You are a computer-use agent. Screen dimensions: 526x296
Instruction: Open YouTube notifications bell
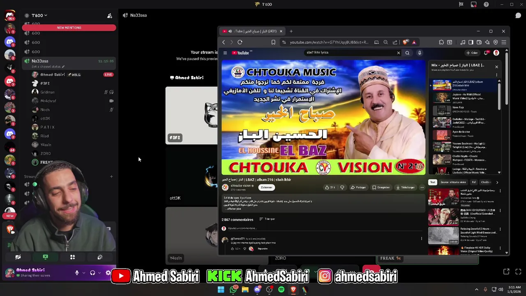(486, 53)
